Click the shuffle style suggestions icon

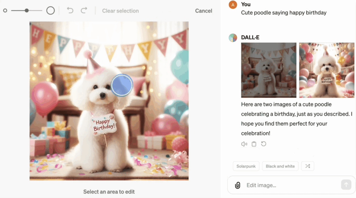click(x=308, y=166)
